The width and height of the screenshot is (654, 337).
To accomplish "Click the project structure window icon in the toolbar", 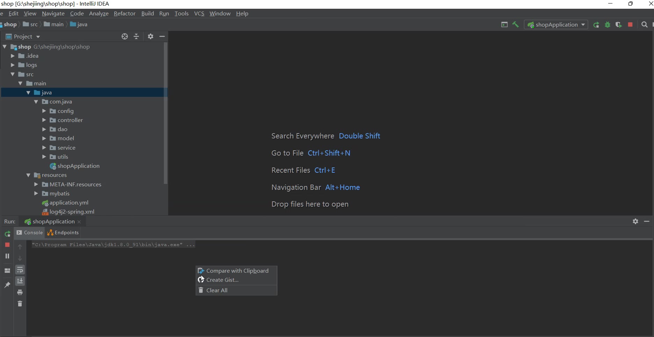I will click(x=504, y=24).
